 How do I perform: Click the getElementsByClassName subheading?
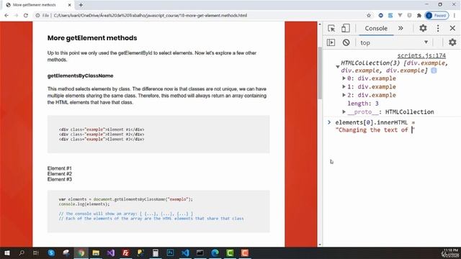pos(80,76)
